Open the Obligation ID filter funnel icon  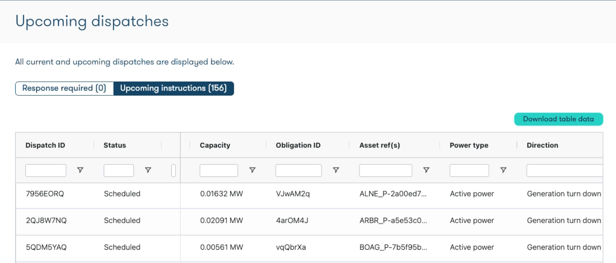click(x=336, y=170)
